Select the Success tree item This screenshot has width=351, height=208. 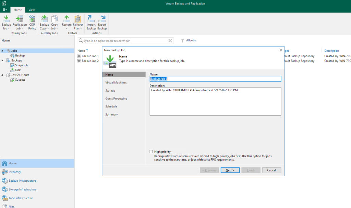pyautogui.click(x=20, y=80)
